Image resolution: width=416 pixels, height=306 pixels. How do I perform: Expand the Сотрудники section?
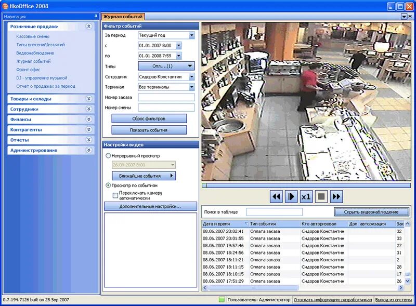pyautogui.click(x=89, y=109)
